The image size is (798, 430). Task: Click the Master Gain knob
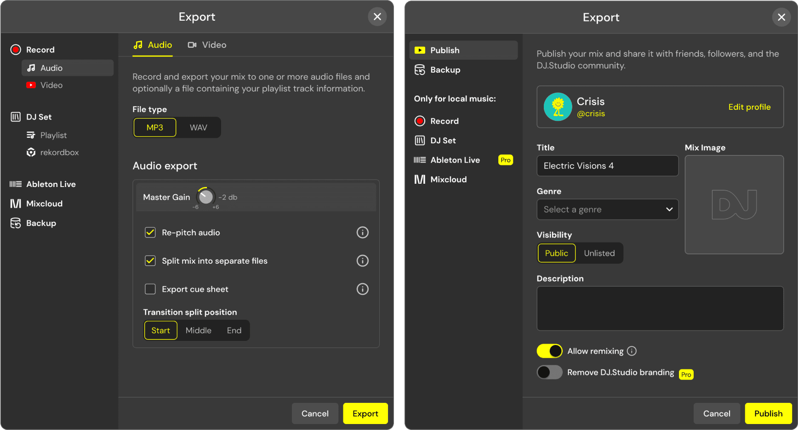tap(205, 197)
